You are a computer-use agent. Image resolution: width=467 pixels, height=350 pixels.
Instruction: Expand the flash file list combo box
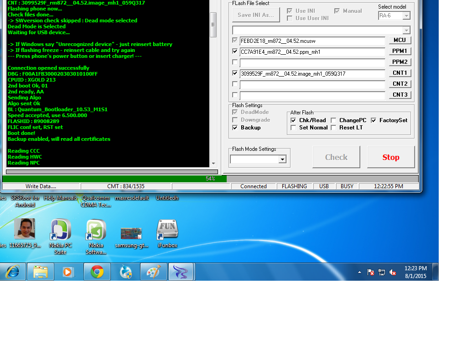[406, 30]
